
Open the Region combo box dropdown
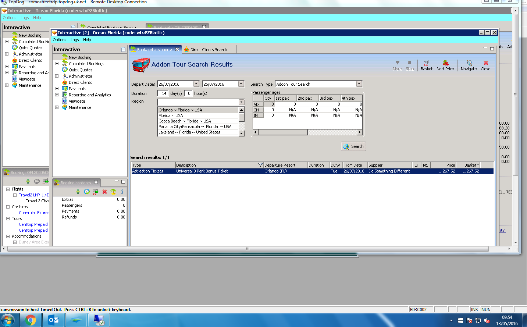pyautogui.click(x=242, y=102)
